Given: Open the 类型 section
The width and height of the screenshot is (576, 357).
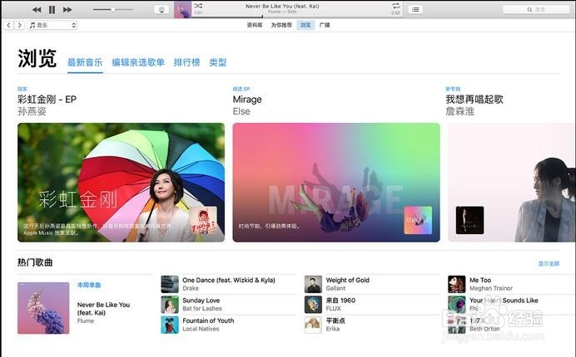Looking at the screenshot, I should (218, 62).
